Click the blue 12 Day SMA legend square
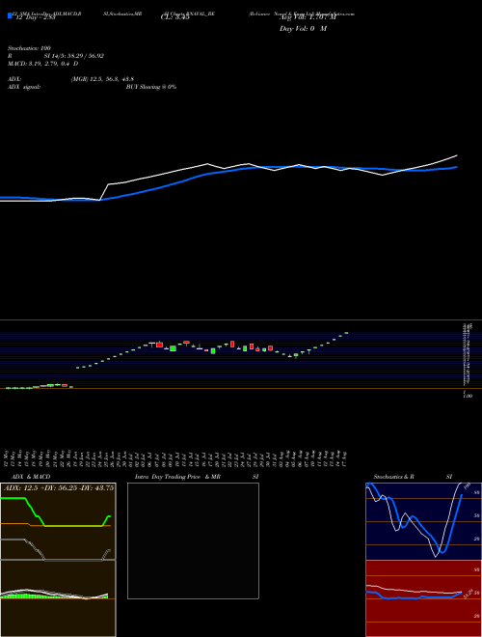 pos(10,15)
